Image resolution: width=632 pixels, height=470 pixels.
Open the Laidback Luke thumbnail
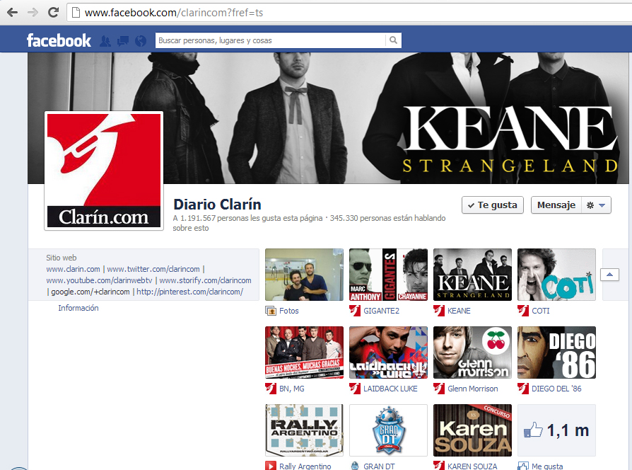coord(389,352)
